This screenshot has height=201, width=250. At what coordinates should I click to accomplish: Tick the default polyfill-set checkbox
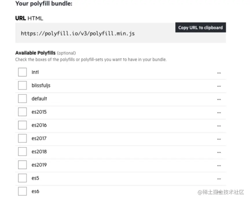22,98
